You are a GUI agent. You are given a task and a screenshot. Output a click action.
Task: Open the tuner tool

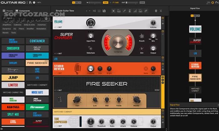124,11
